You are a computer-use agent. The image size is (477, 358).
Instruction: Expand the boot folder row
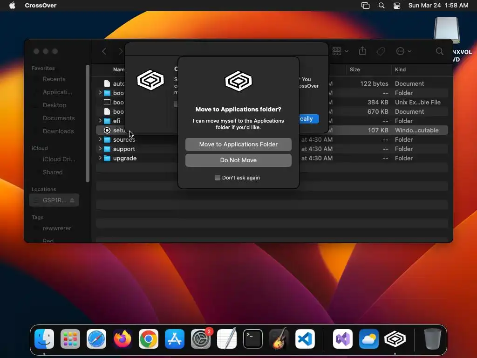(x=100, y=93)
